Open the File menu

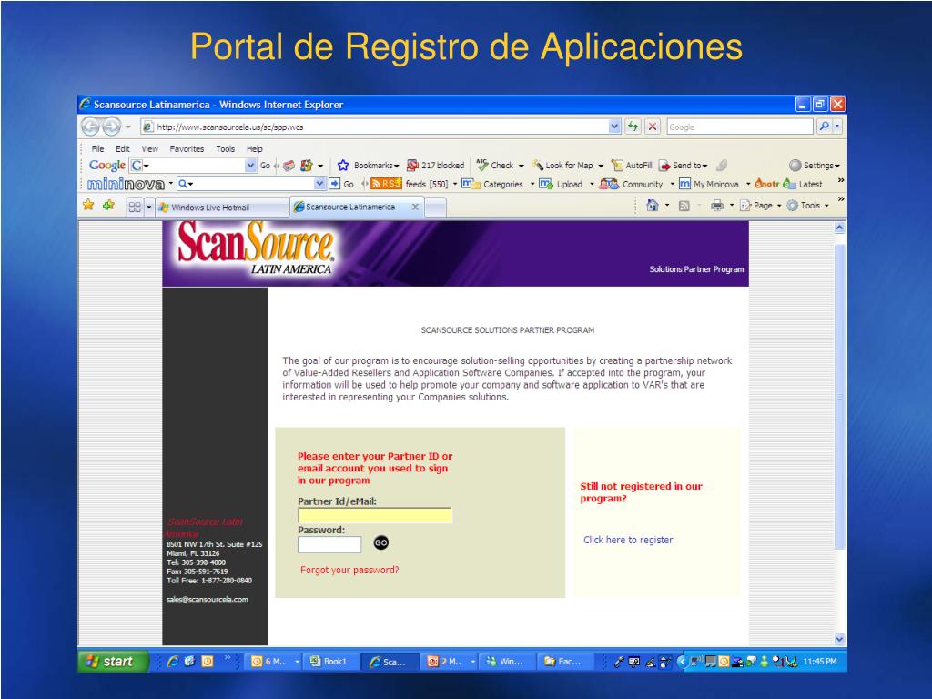(97, 148)
